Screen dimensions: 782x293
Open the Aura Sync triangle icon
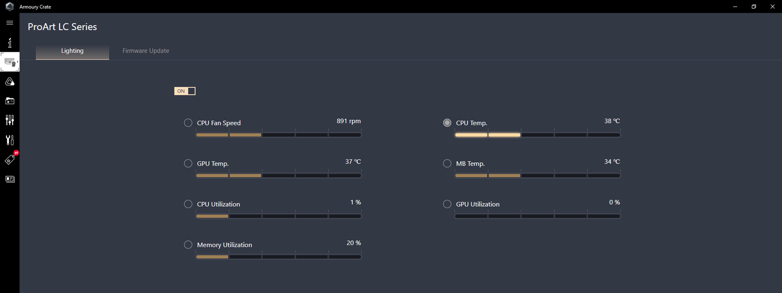(x=10, y=81)
